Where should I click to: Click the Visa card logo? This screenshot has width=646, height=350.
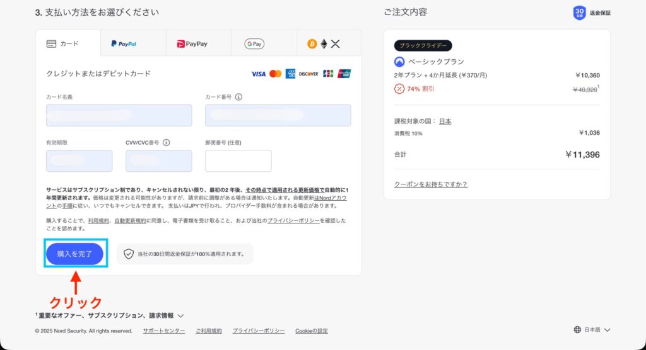pyautogui.click(x=258, y=74)
